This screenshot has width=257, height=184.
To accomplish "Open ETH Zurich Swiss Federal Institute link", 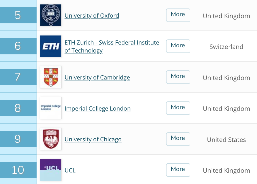I will [x=112, y=43].
